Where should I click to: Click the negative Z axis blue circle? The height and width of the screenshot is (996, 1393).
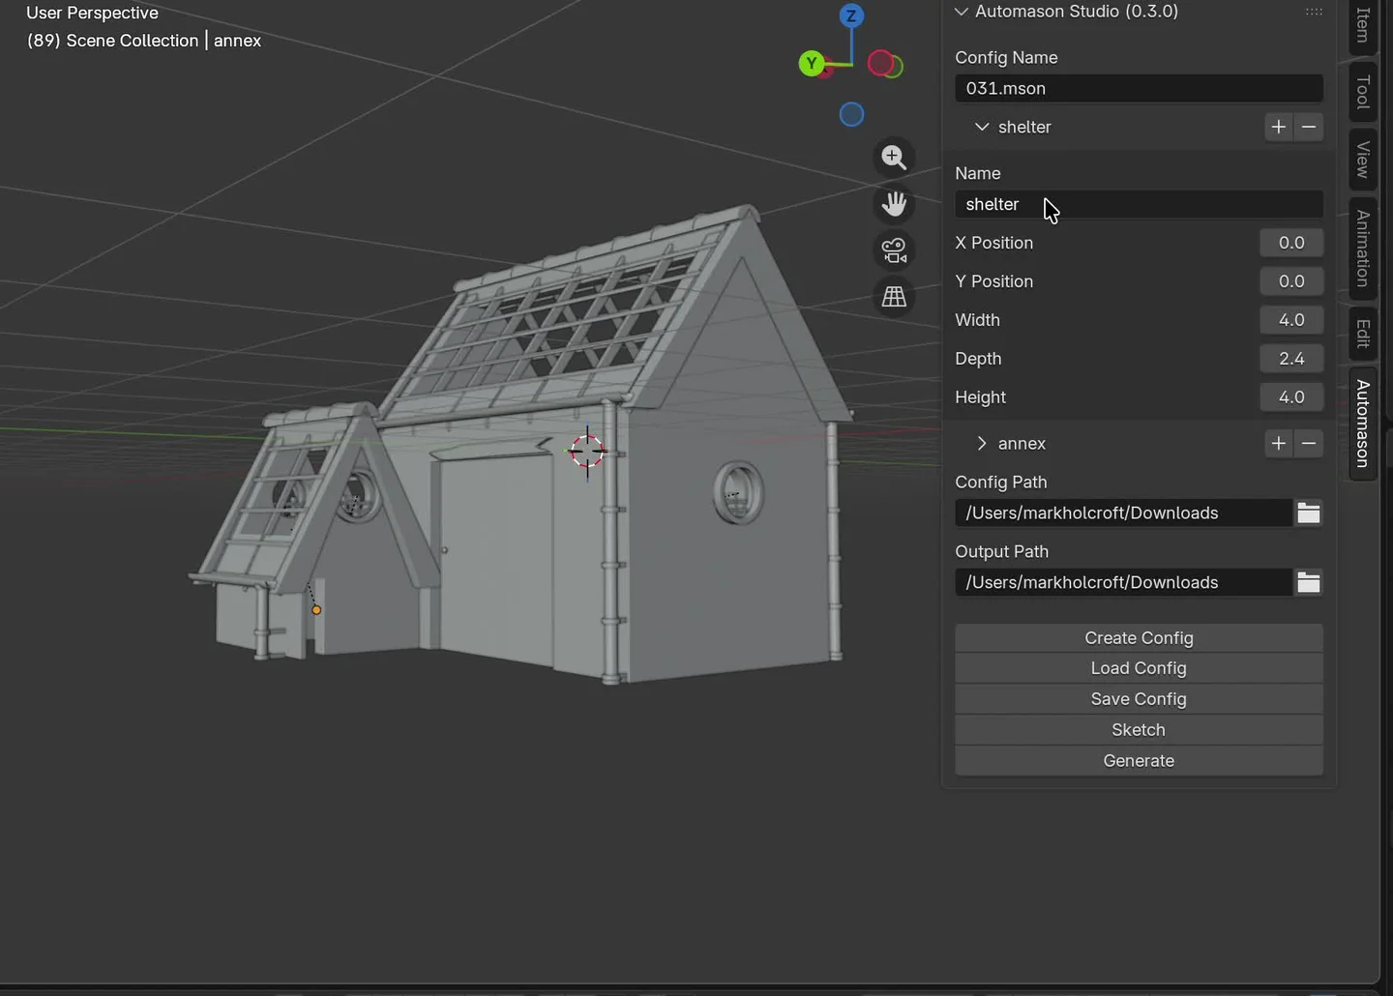pos(851,114)
